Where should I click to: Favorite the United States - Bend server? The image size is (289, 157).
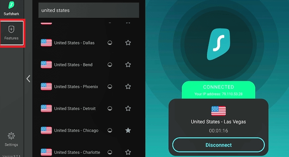[128, 65]
